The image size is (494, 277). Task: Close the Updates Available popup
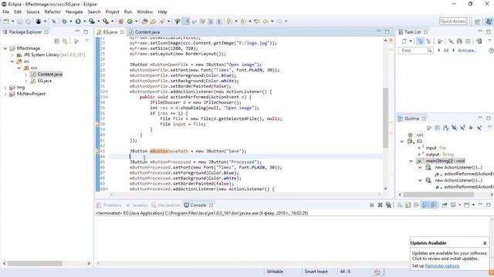(x=485, y=243)
